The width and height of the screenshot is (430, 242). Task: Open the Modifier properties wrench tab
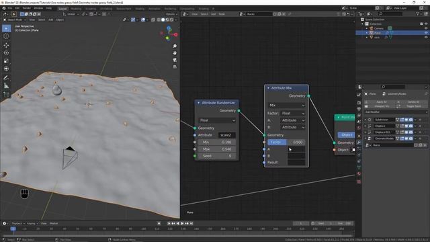click(x=359, y=142)
